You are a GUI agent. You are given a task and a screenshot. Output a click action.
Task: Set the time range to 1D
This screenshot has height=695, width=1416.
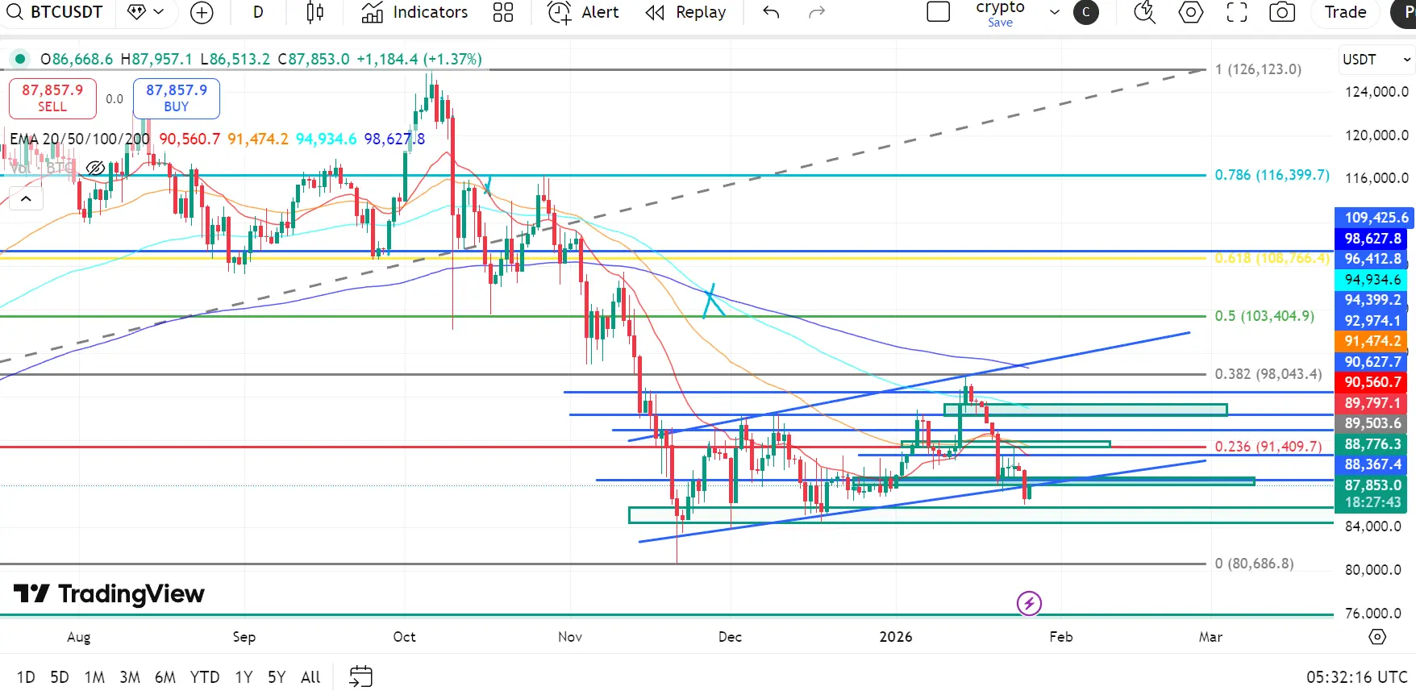[x=26, y=677]
